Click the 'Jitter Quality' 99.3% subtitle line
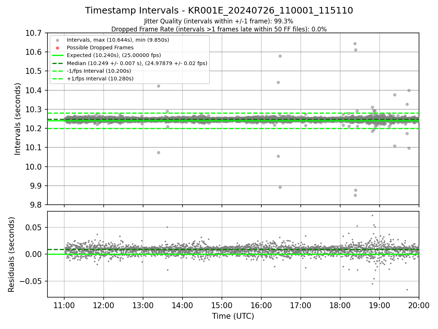 coord(219,21)
